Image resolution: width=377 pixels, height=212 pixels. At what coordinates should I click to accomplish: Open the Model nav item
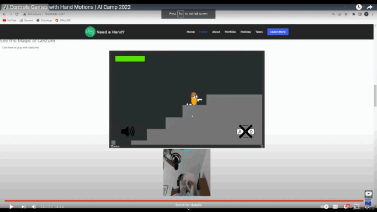pos(203,31)
